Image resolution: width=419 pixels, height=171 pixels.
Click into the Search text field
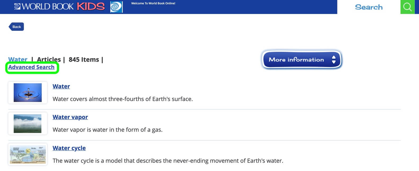click(369, 7)
